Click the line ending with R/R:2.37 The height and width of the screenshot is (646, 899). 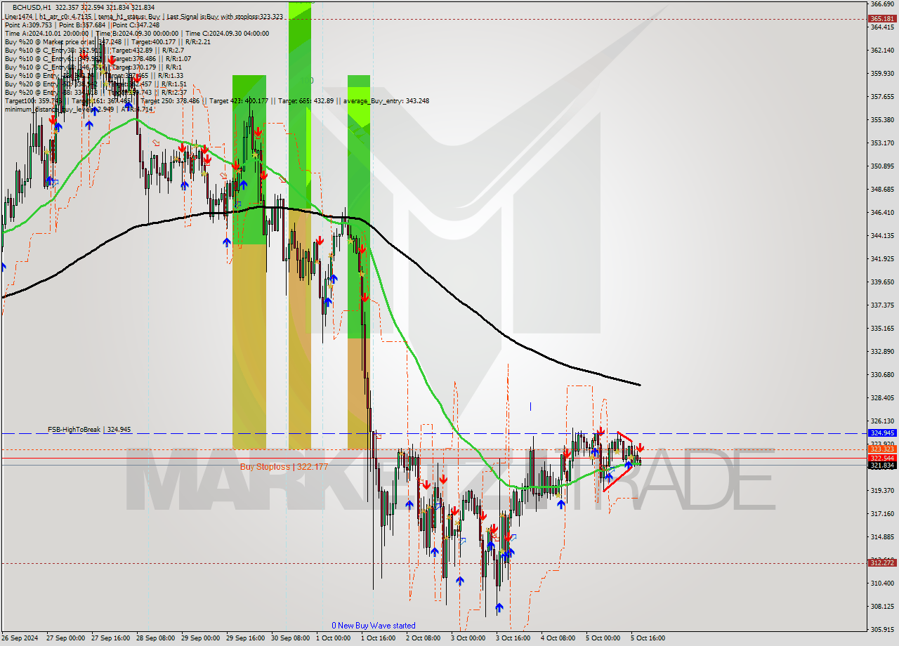[x=96, y=92]
